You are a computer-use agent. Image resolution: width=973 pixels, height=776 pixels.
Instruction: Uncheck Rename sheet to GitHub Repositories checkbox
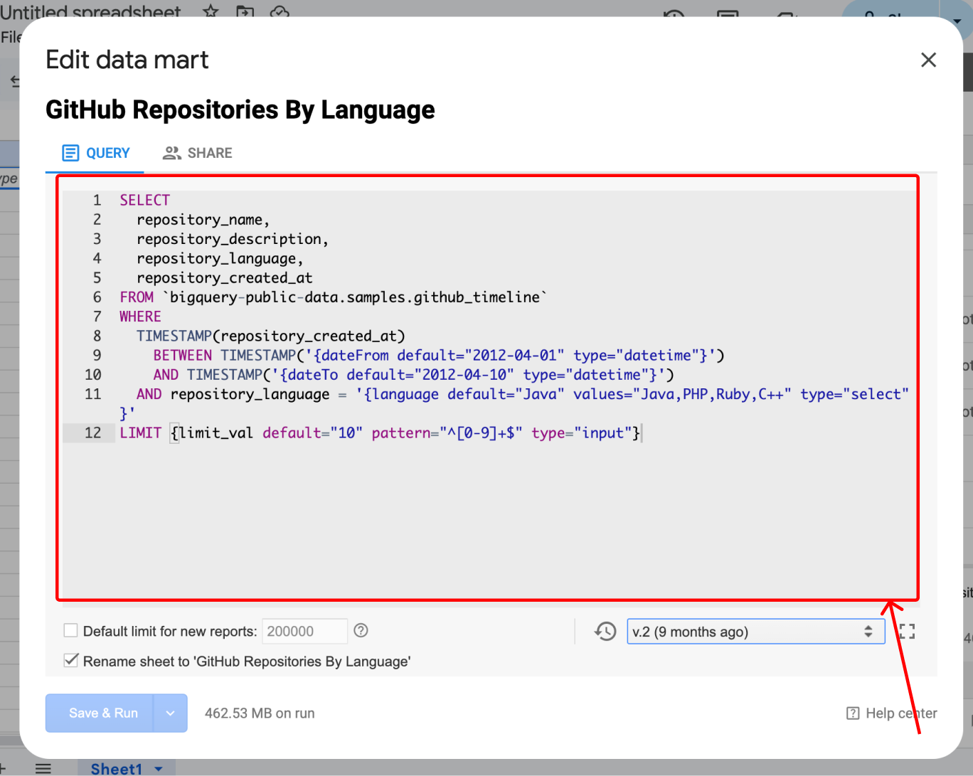pos(70,661)
